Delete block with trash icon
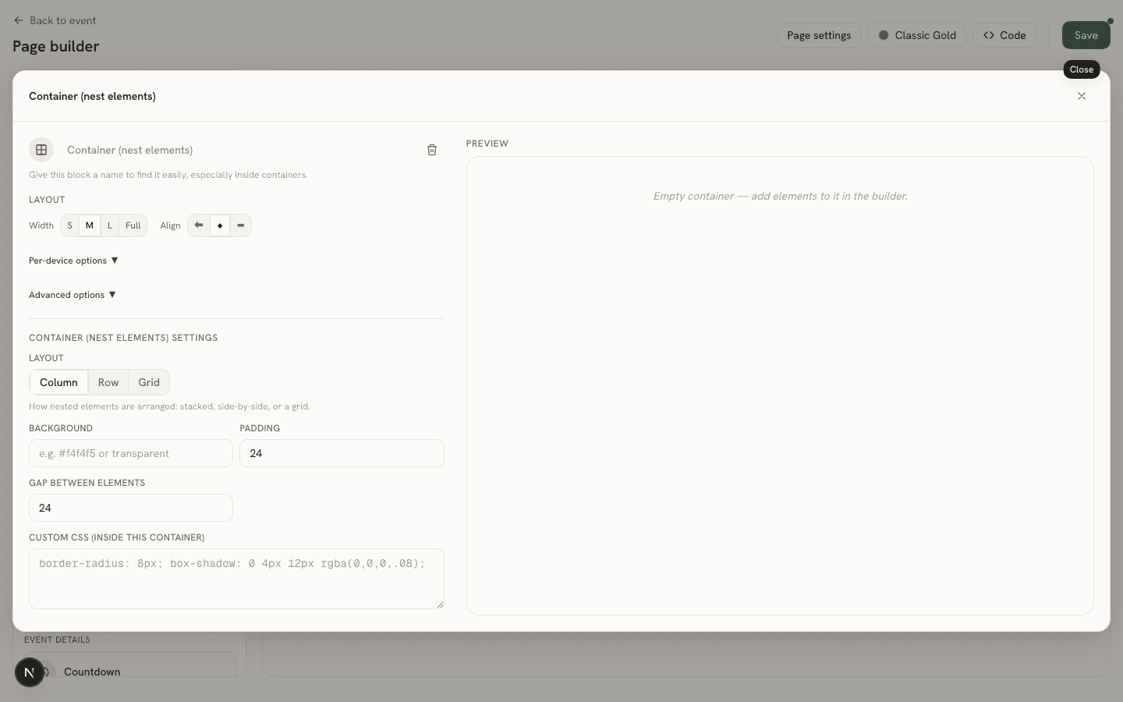Image resolution: width=1123 pixels, height=702 pixels. coord(432,150)
